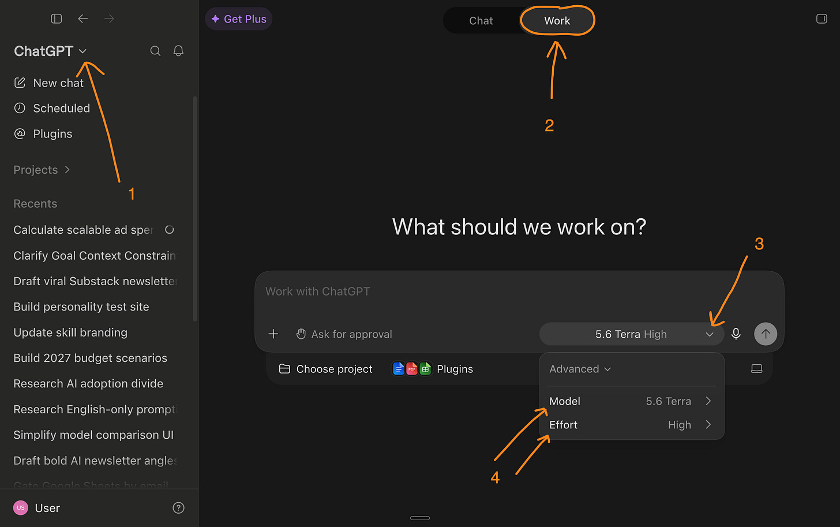Open chat "Draft viral Substack newsletter"
The image size is (840, 527).
(x=94, y=281)
